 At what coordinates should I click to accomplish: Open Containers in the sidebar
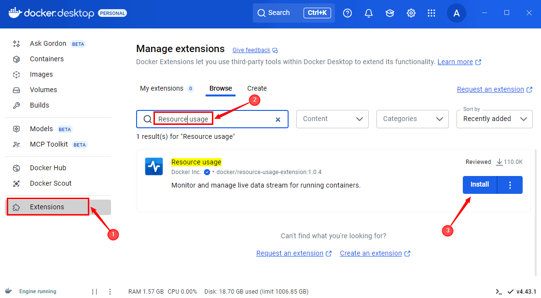[x=47, y=59]
